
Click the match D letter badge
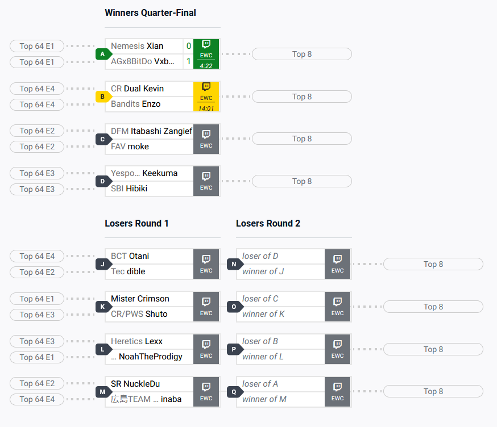(x=103, y=181)
